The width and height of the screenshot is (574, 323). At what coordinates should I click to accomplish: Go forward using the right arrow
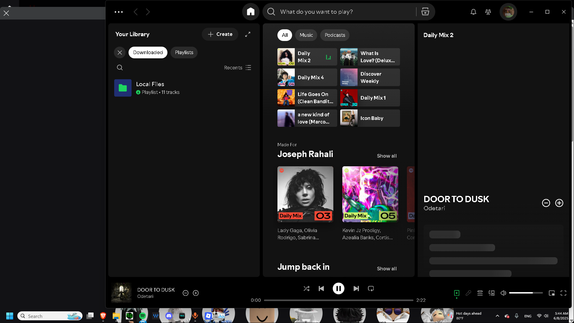tap(148, 12)
